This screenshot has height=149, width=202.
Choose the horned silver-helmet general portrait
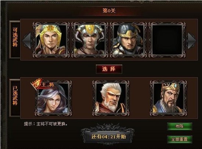(x=90, y=40)
